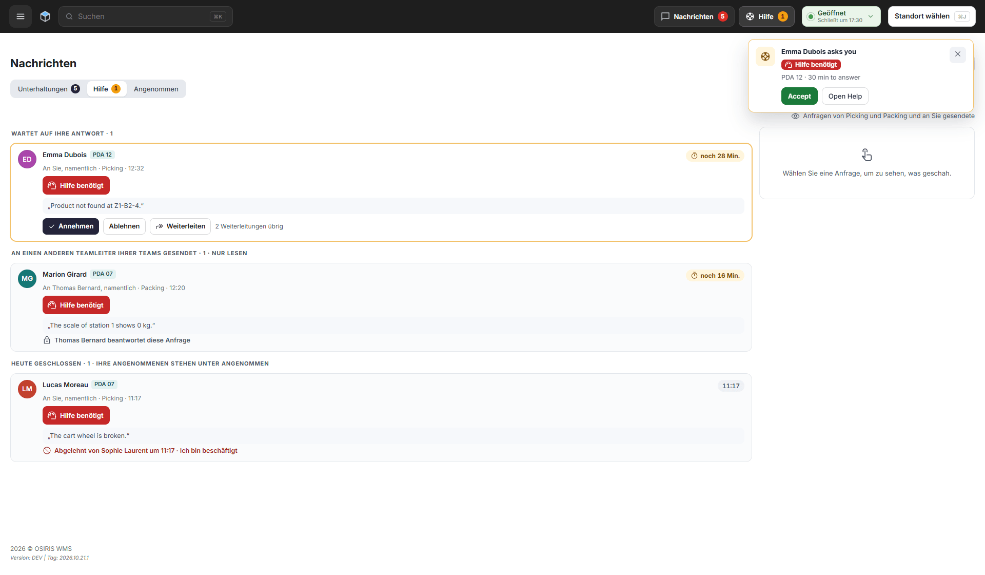Click the lifebuoy icon in notification popup
This screenshot has width=985, height=575.
[x=765, y=56]
